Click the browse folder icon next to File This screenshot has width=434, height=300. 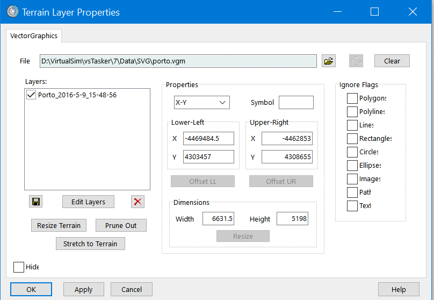[x=329, y=61]
